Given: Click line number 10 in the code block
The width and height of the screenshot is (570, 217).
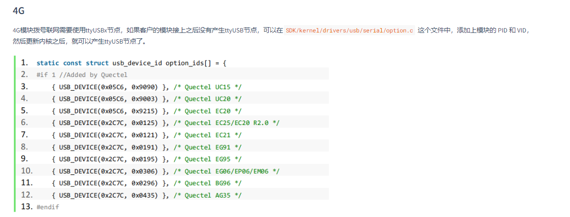Looking at the screenshot, I should tap(27, 171).
